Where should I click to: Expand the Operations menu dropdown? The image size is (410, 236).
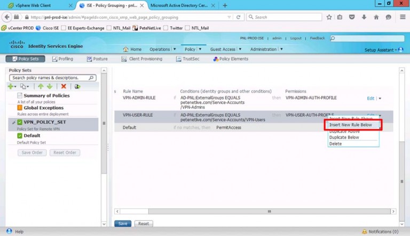[x=175, y=49]
